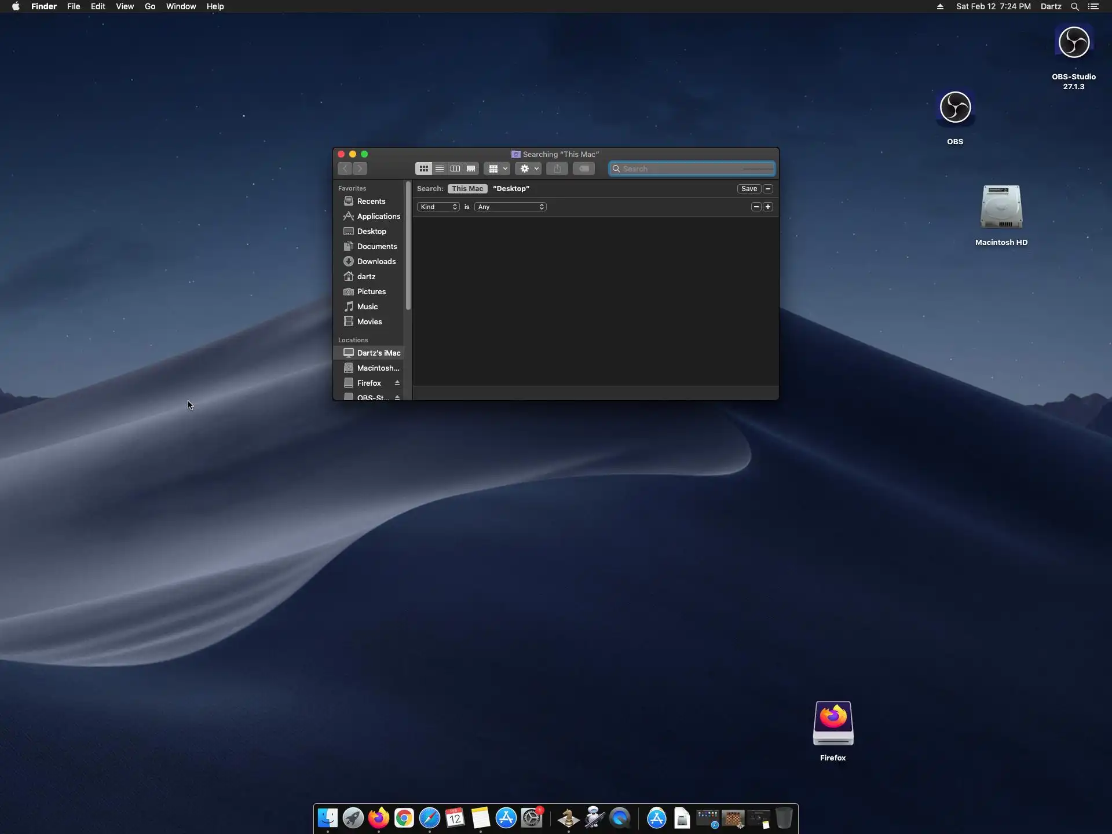Toggle search scope to "Desktop"
Image resolution: width=1112 pixels, height=834 pixels.
tap(511, 189)
